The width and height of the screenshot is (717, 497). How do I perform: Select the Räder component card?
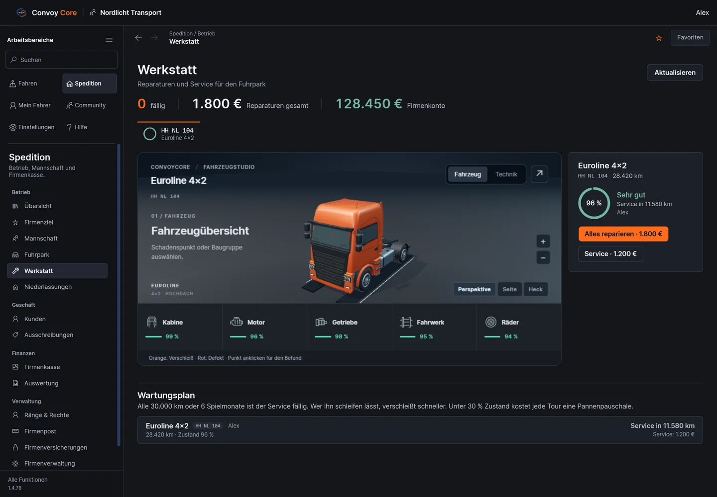[519, 328]
